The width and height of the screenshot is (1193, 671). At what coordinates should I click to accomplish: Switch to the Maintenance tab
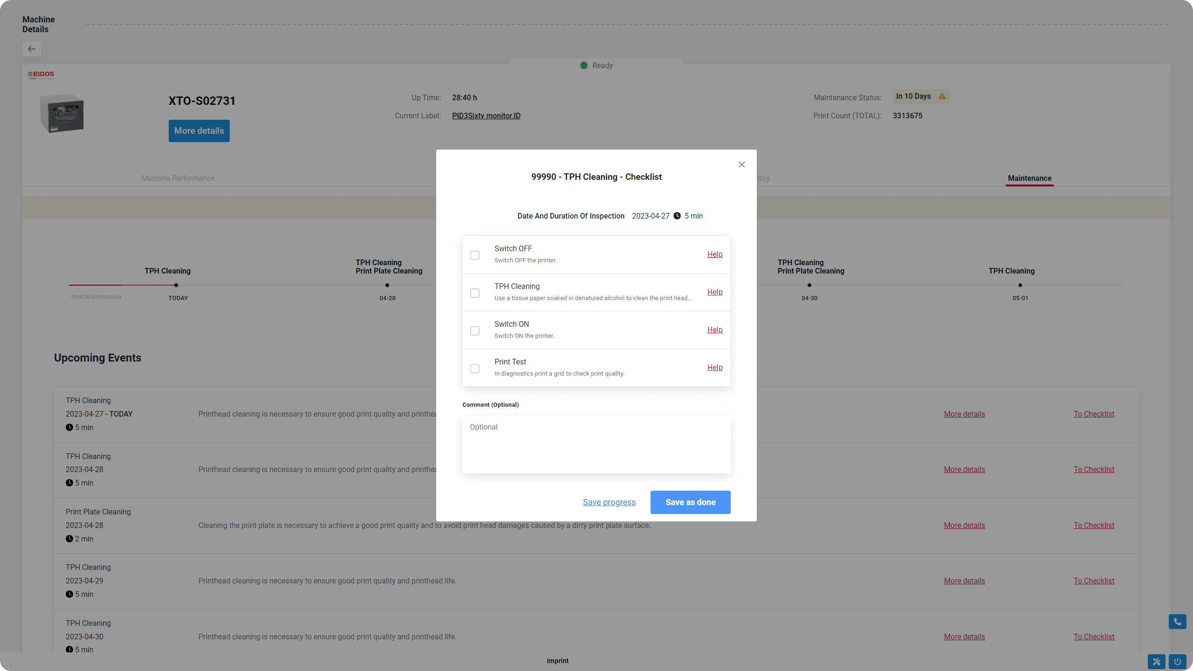(x=1029, y=178)
